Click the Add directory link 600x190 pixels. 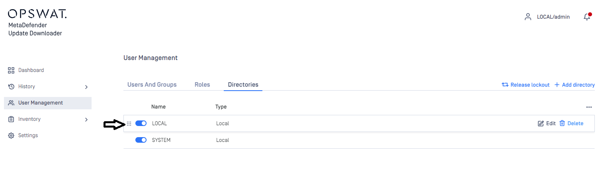click(575, 85)
